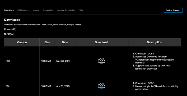187x96 pixels.
Task: Click the Size column header
Action: tap(47, 42)
